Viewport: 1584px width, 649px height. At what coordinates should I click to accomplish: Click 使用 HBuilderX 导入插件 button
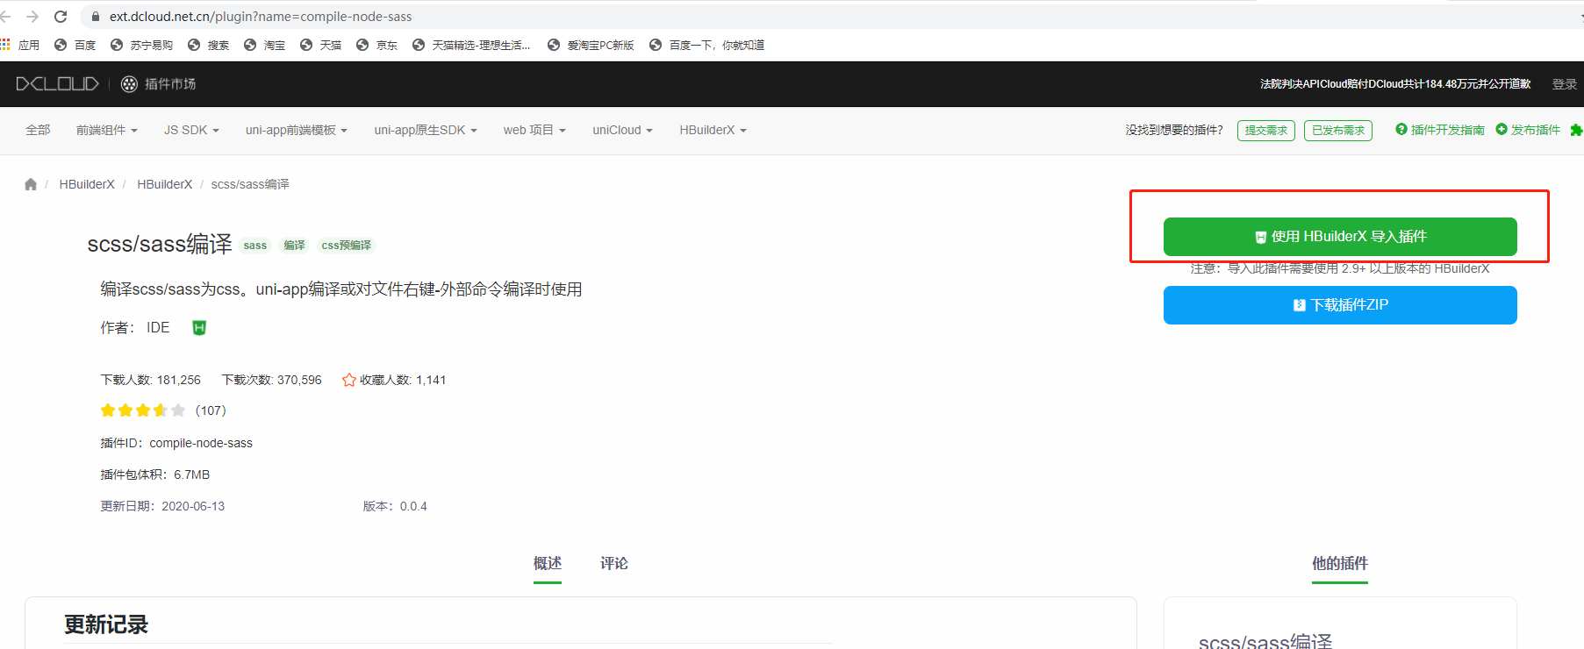tap(1340, 237)
